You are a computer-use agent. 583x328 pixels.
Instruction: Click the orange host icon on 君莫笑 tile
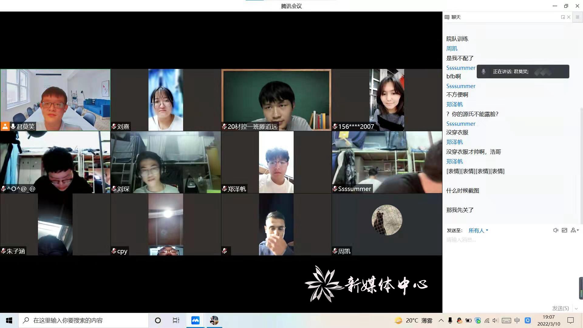pos(5,126)
